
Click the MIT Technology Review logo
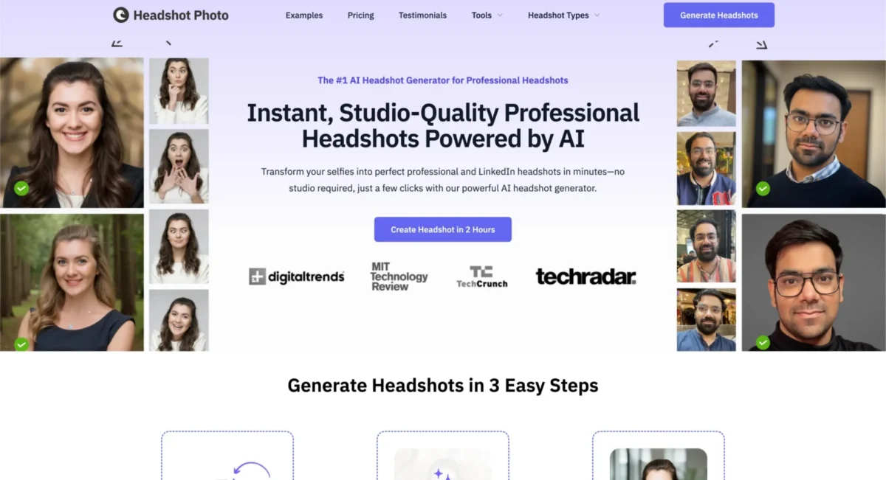pos(399,276)
